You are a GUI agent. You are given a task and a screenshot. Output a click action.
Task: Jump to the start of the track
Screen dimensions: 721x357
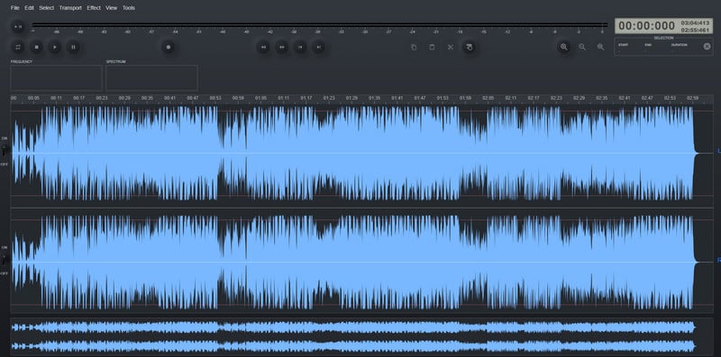point(300,47)
